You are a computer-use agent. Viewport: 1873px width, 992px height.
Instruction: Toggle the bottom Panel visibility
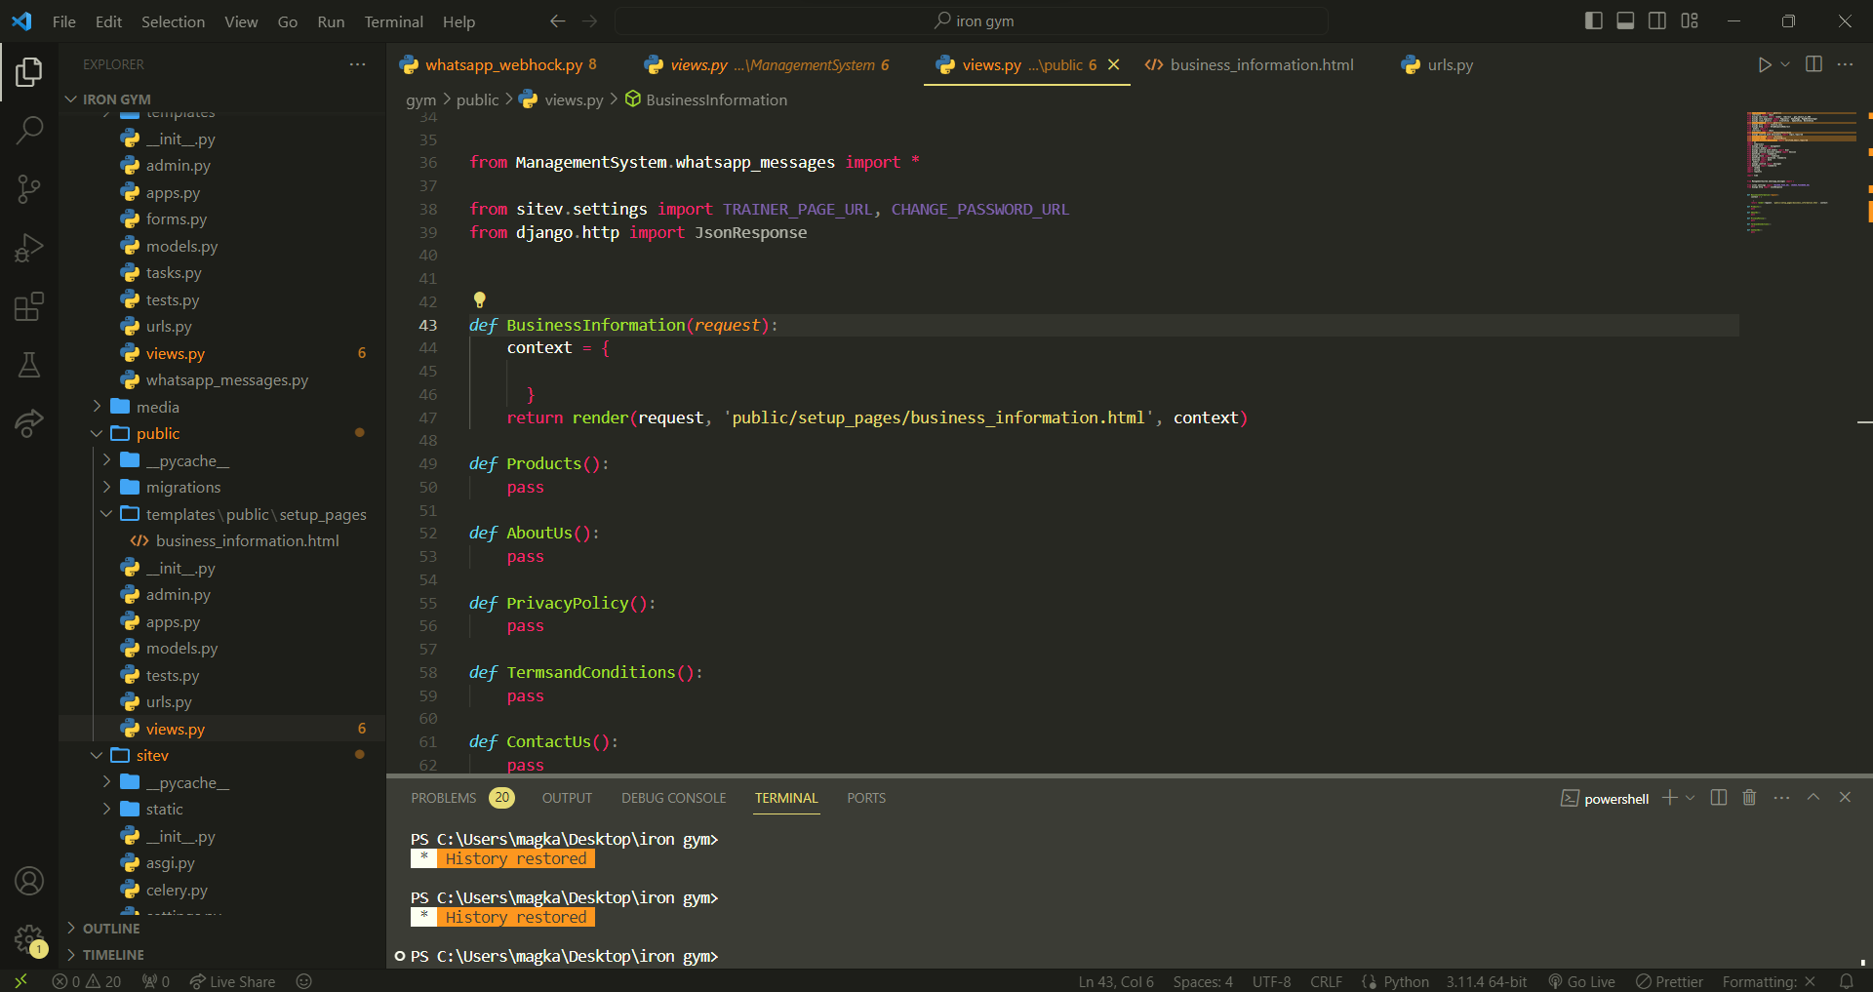tap(1625, 20)
